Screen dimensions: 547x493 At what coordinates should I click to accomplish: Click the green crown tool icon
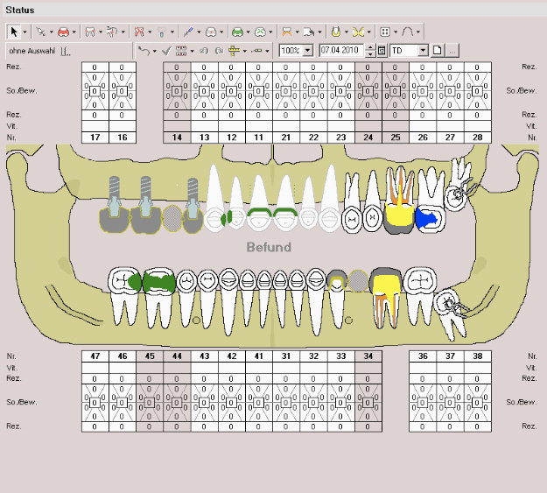pyautogui.click(x=235, y=31)
